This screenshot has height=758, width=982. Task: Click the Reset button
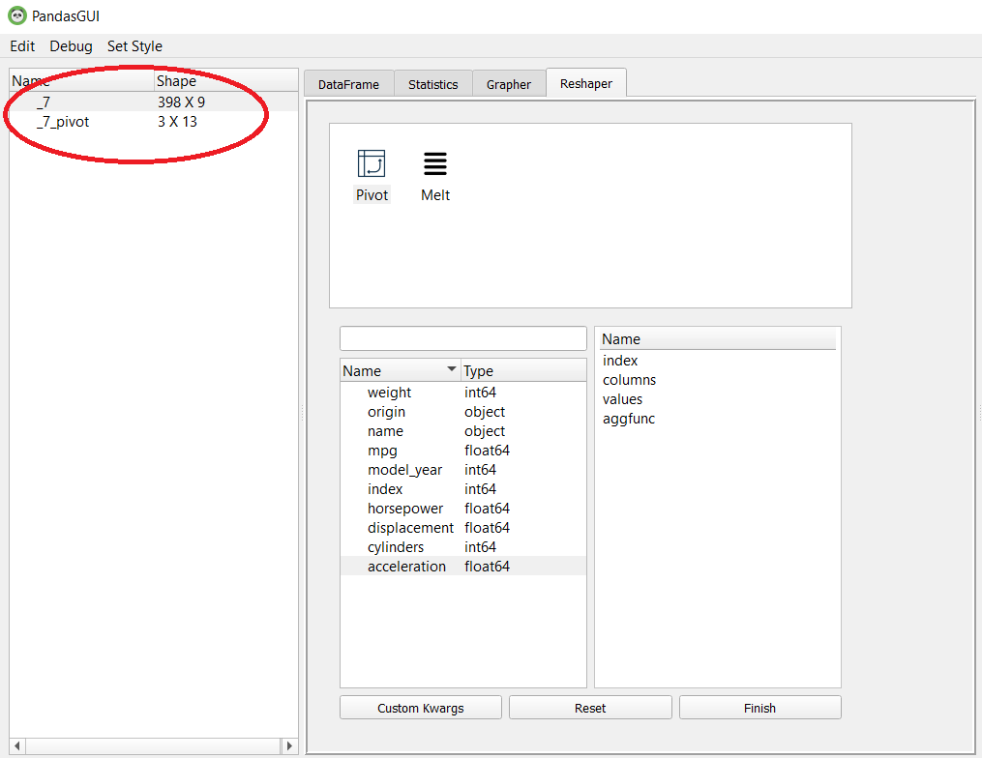pos(590,708)
